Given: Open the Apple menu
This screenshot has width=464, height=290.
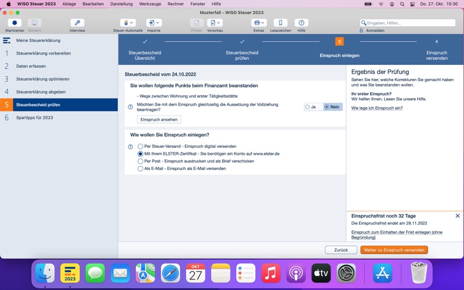Looking at the screenshot, I should pos(9,4).
